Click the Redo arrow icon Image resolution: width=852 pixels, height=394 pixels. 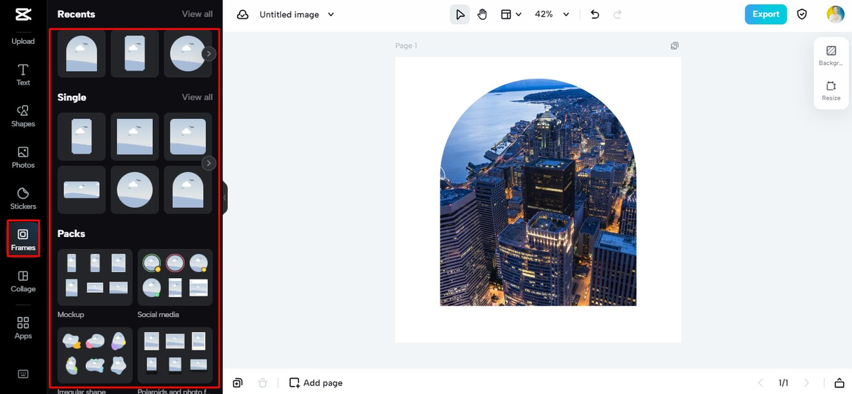(x=617, y=14)
